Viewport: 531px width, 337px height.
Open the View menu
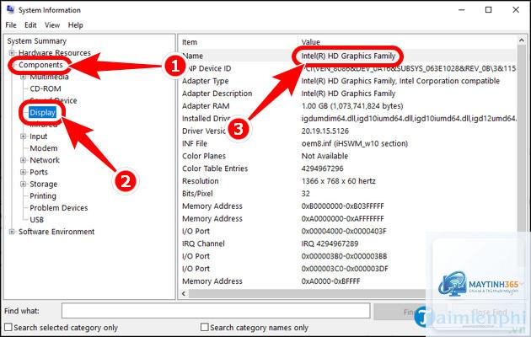click(x=52, y=25)
